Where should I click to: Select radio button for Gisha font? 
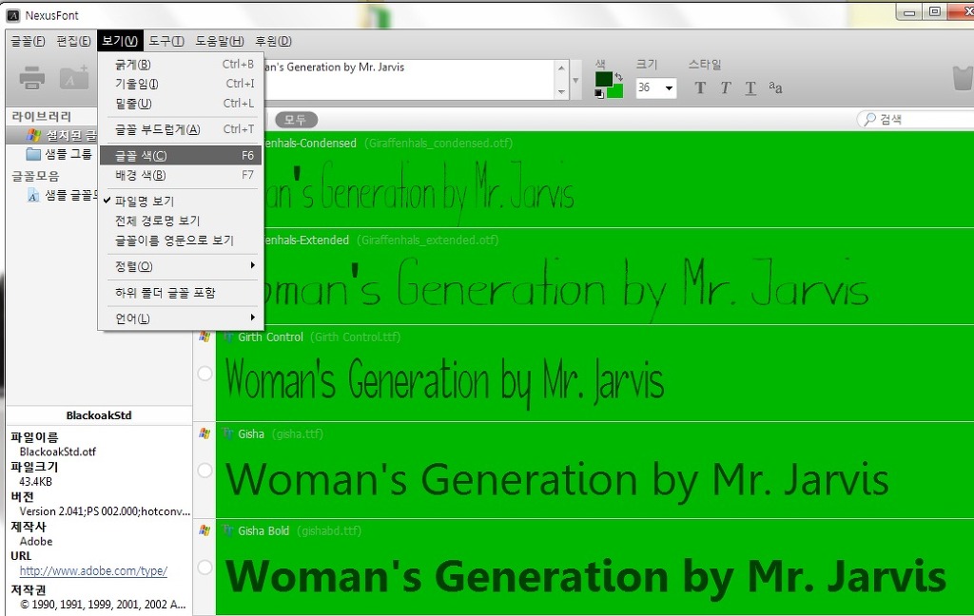click(x=205, y=470)
